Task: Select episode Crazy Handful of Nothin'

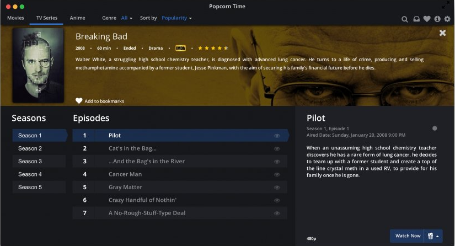Action: (x=180, y=200)
